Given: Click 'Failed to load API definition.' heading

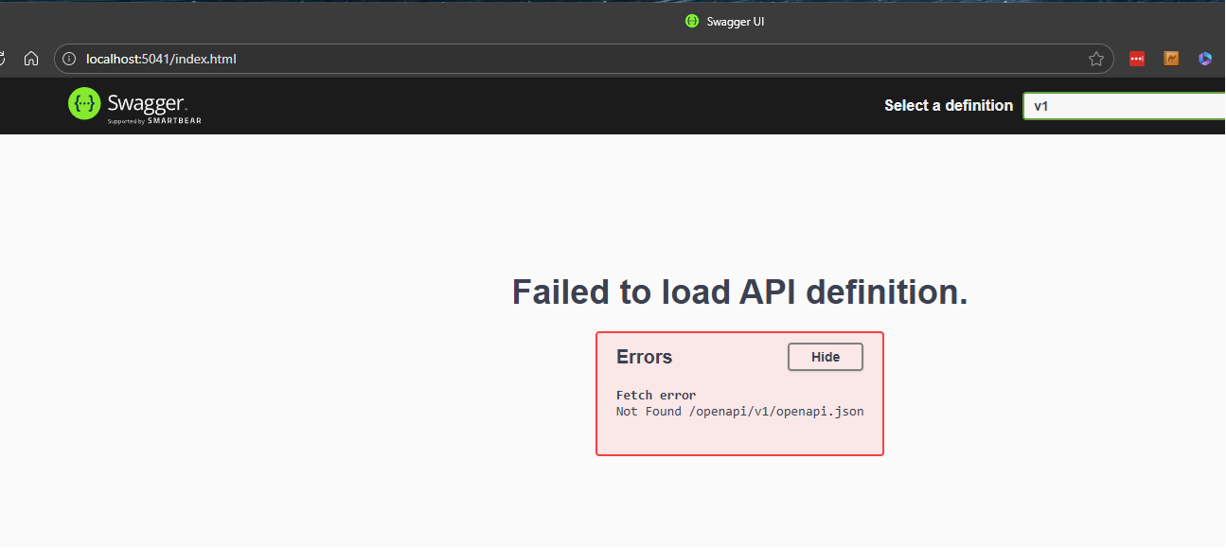Looking at the screenshot, I should (739, 292).
